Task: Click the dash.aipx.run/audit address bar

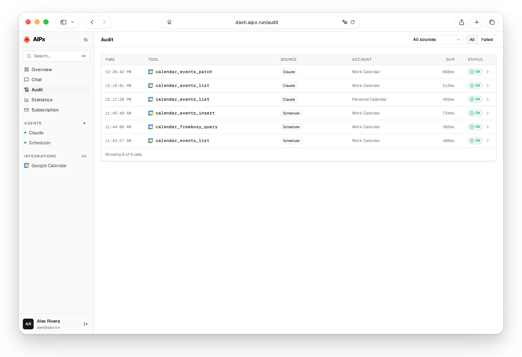Action: coord(257,22)
